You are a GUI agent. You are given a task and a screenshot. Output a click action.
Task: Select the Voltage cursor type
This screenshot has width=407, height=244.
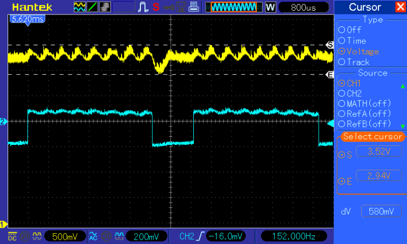coord(359,51)
